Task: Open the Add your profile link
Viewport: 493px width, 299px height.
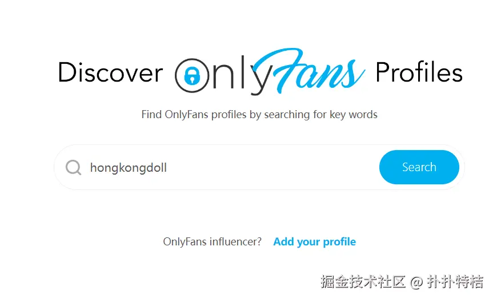Action: pyautogui.click(x=314, y=241)
